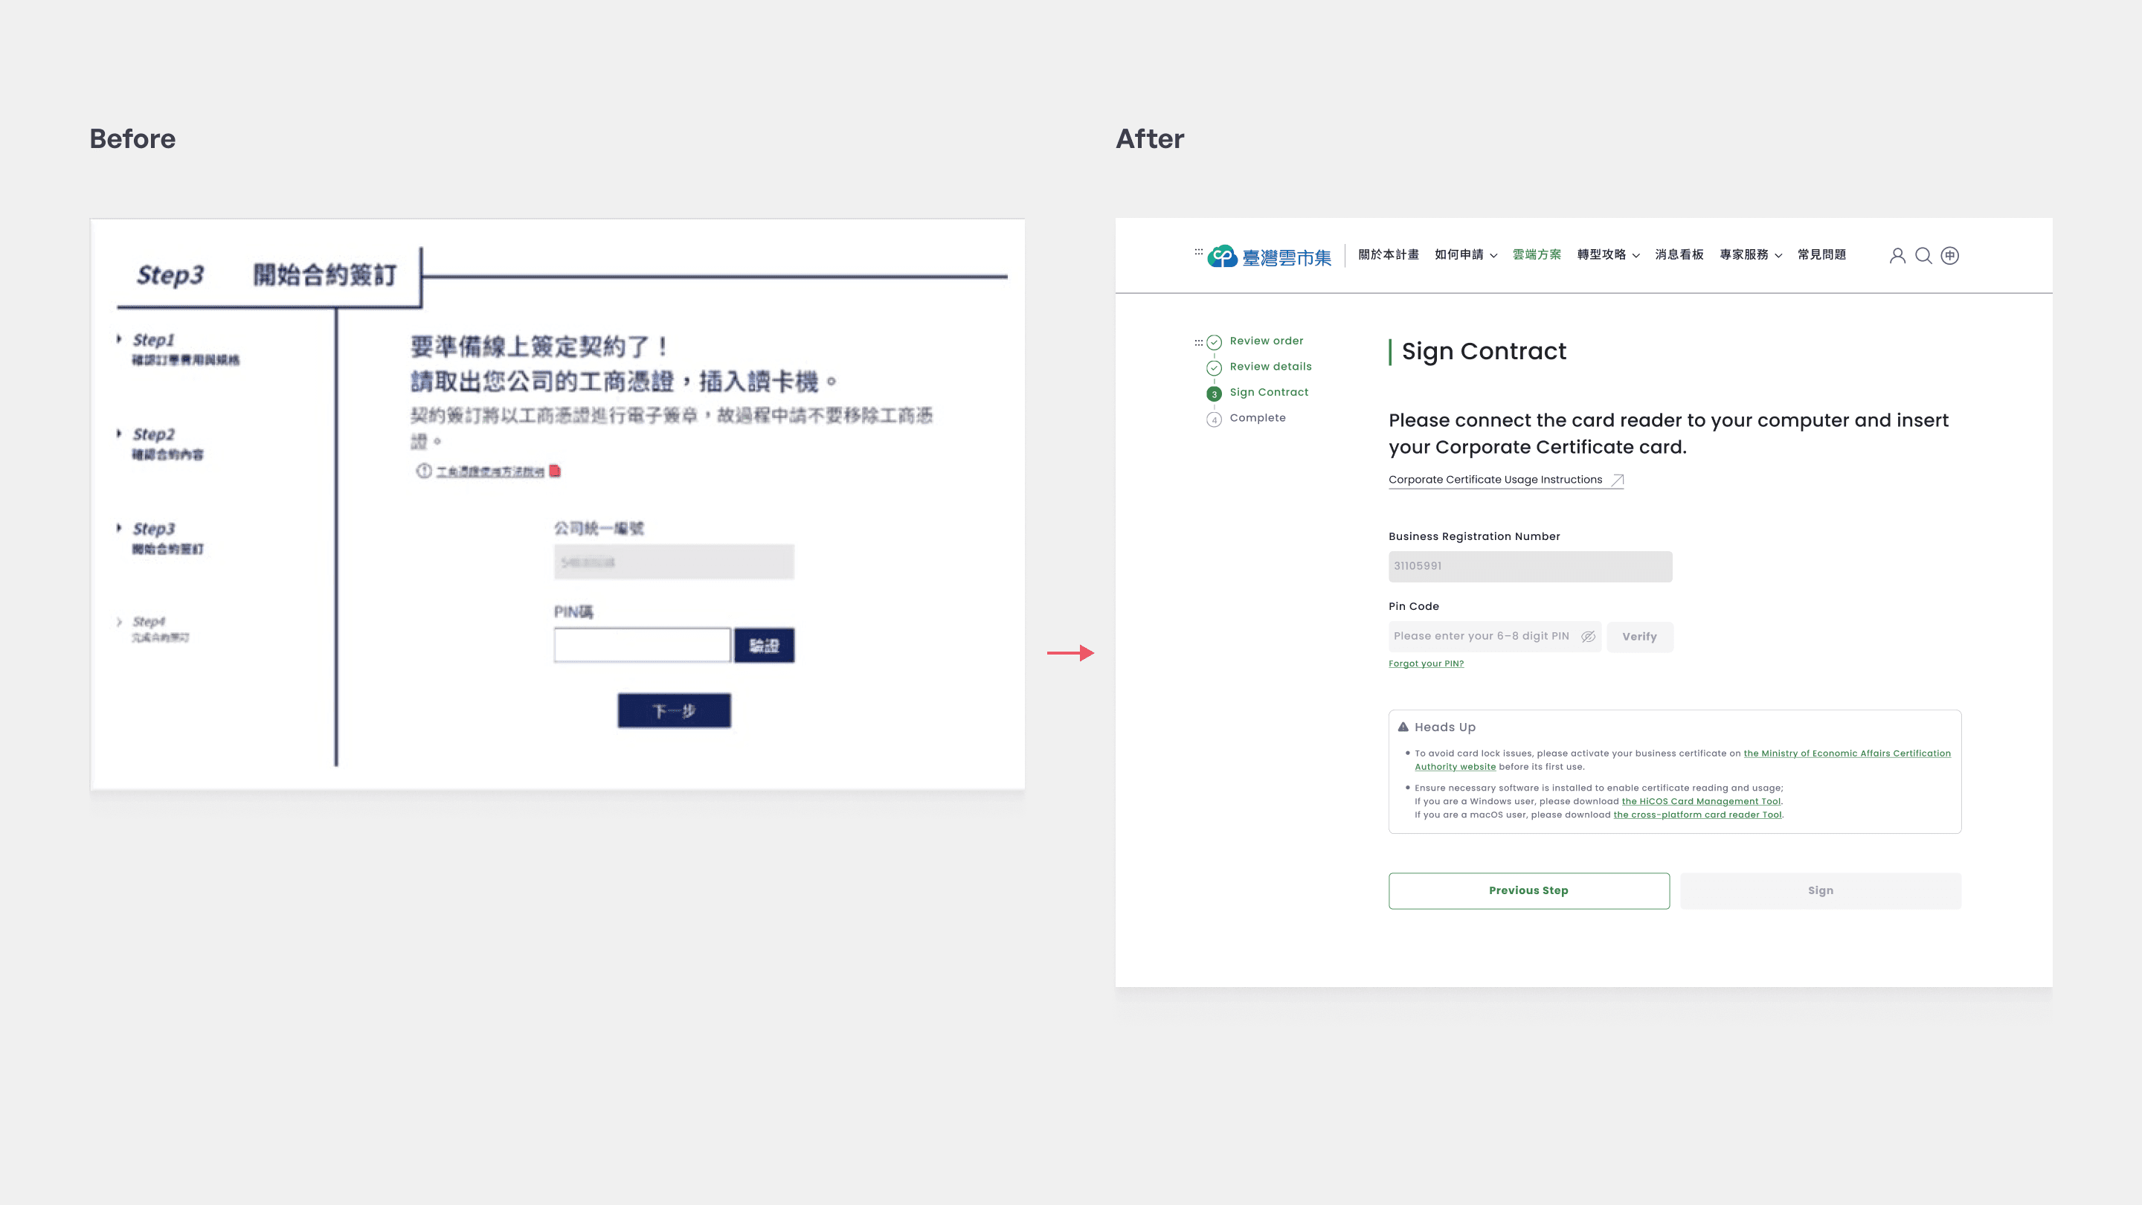Open the 雲端方案 menu item

(1536, 254)
